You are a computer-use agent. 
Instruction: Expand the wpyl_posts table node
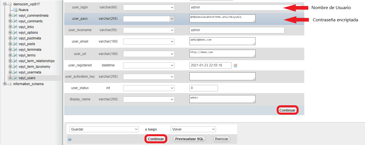coord(10,44)
